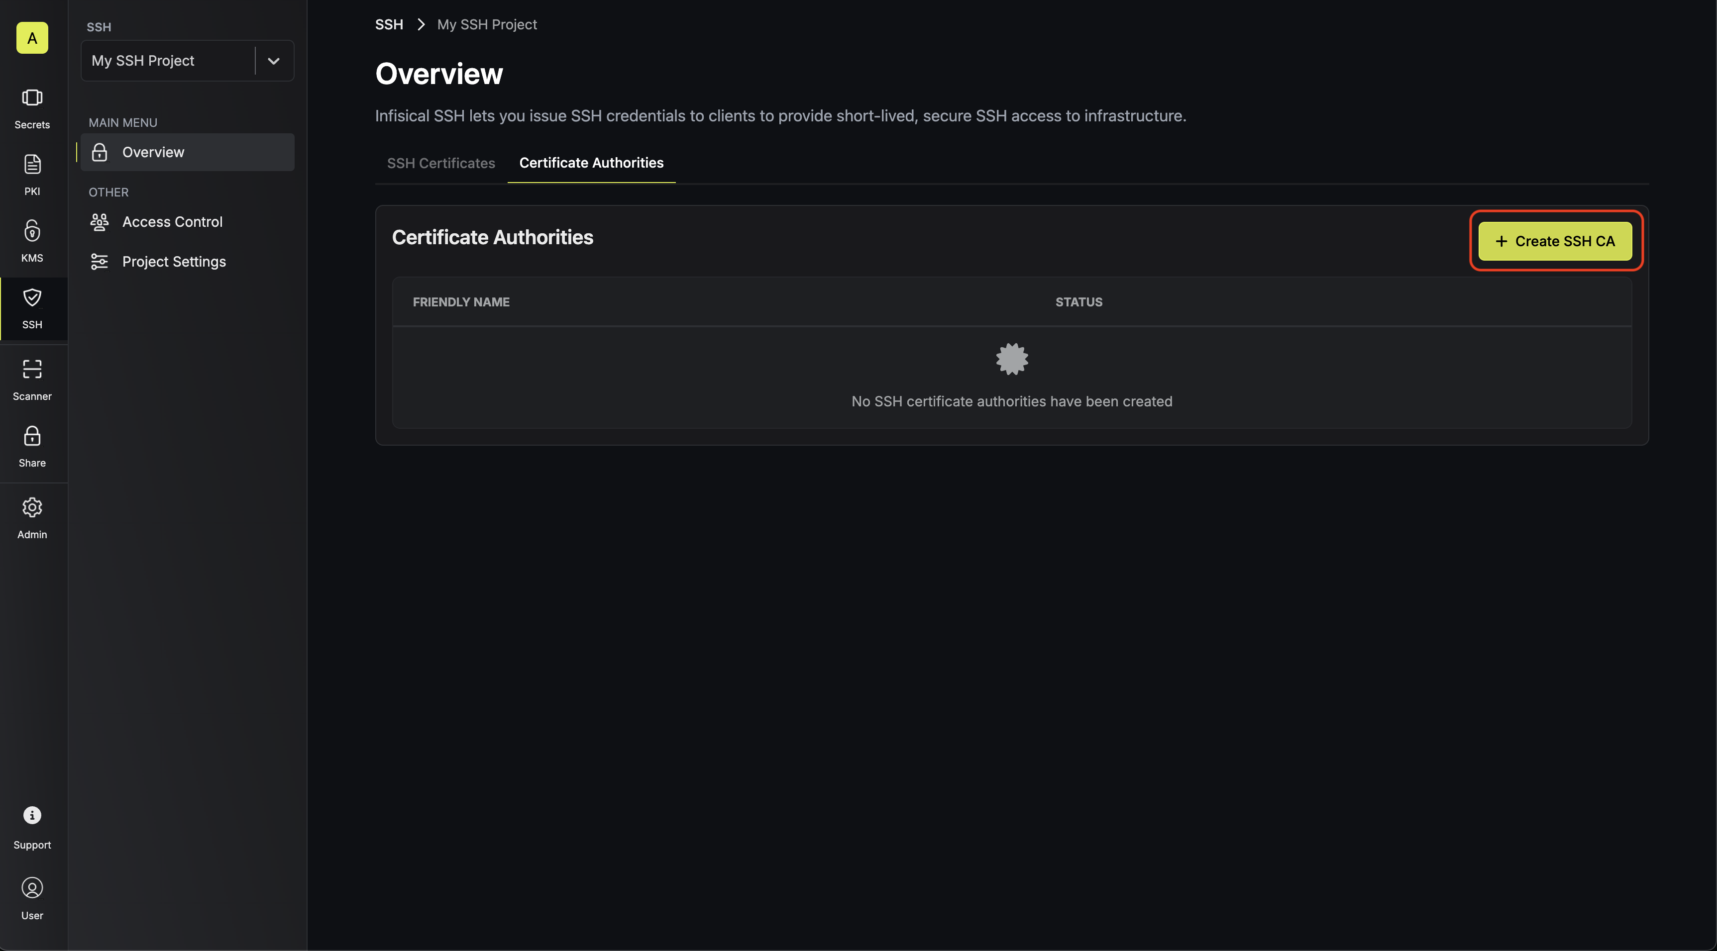The image size is (1717, 951).
Task: Go to Overview in main menu
Action: point(187,153)
